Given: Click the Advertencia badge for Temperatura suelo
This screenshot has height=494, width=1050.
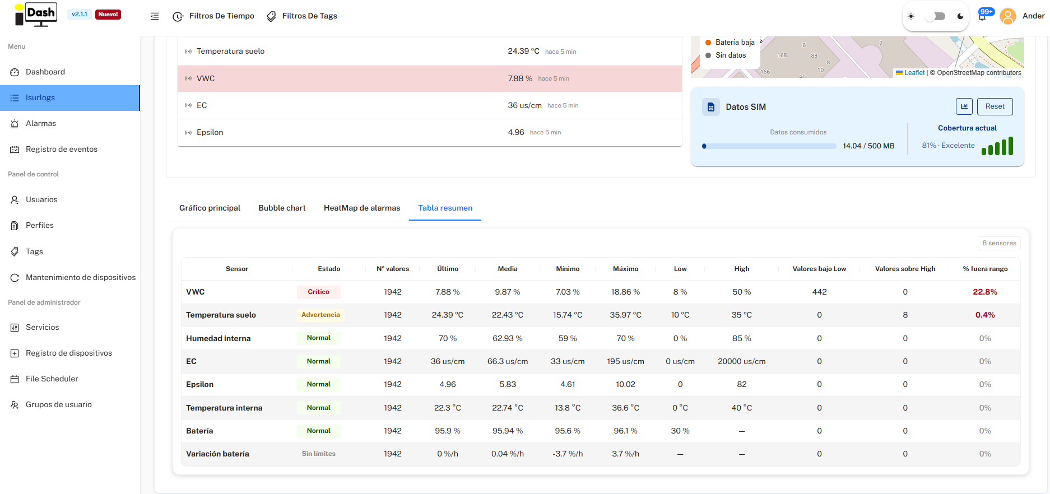Looking at the screenshot, I should click(x=320, y=315).
